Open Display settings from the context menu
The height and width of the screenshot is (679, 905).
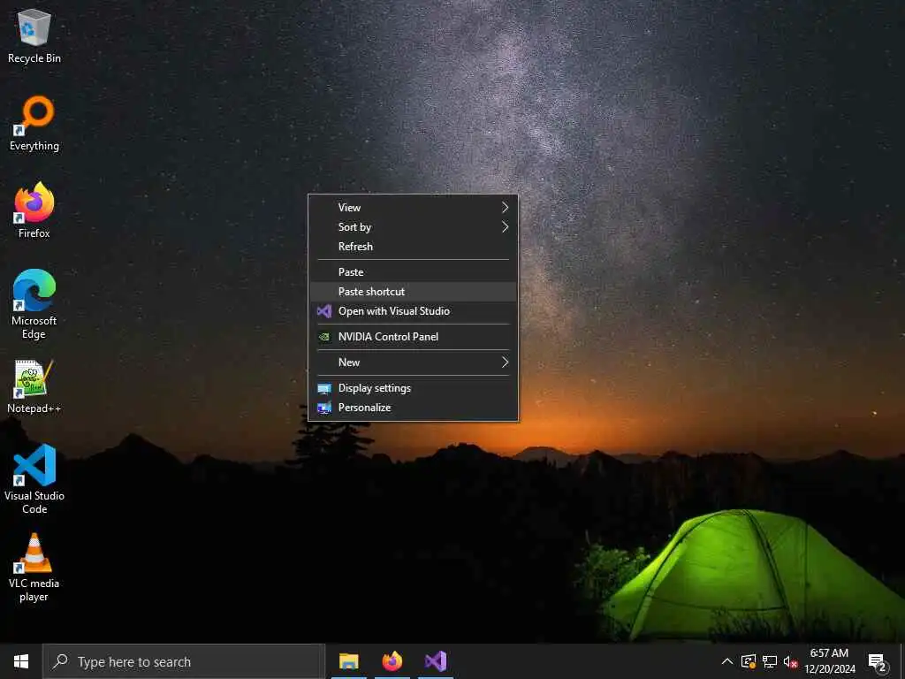click(x=414, y=388)
